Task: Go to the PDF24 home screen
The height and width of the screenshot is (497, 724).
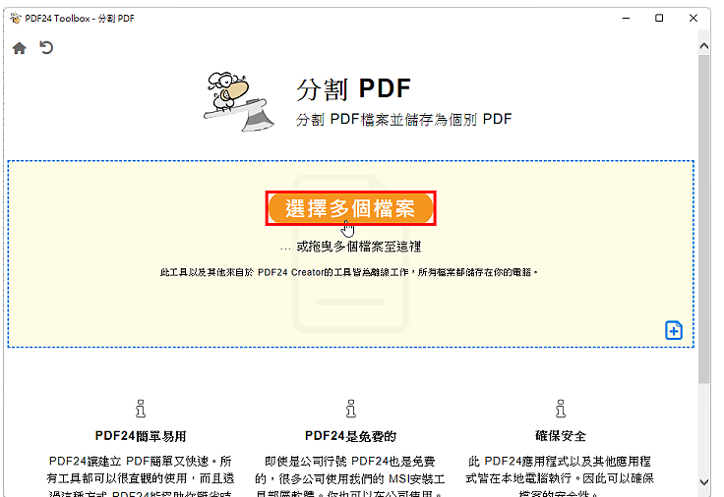Action: click(20, 48)
